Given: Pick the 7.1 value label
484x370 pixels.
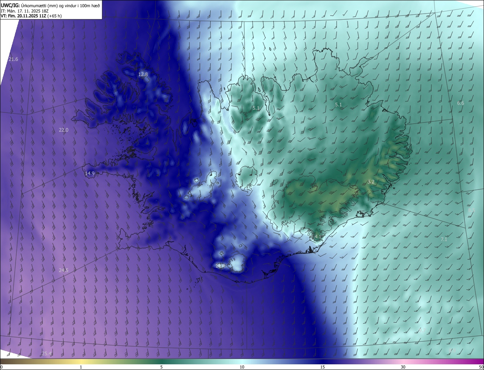Looking at the screenshot, I should click(444, 239).
